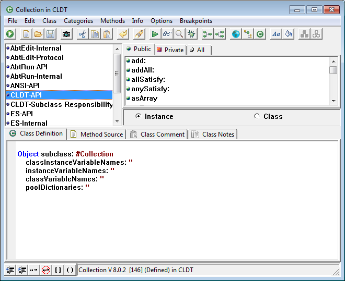This screenshot has width=345, height=281.
Task: Select the Class radio button
Action: tap(257, 116)
